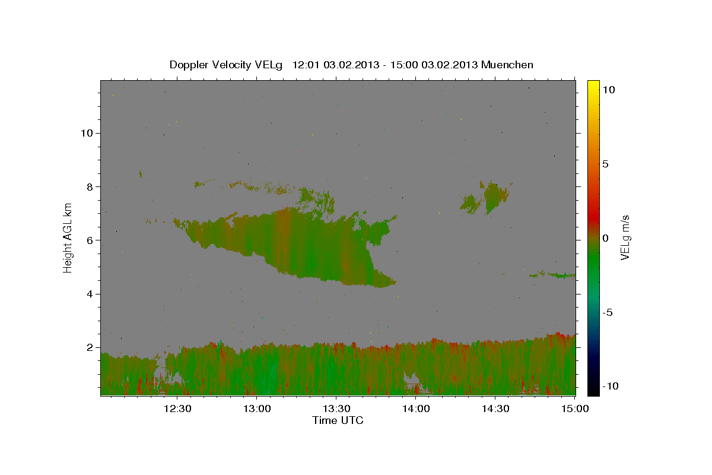
Task: Click the height axis label 8
Action: pos(89,186)
